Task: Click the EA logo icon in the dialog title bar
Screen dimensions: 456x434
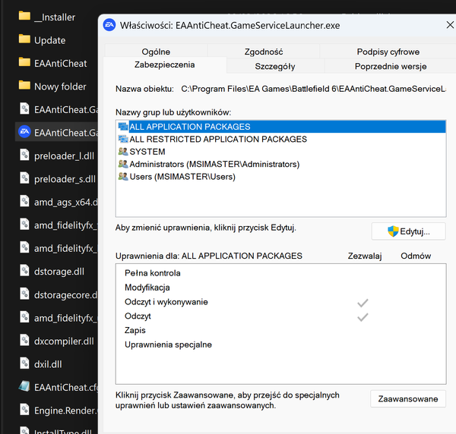Action: coord(109,25)
